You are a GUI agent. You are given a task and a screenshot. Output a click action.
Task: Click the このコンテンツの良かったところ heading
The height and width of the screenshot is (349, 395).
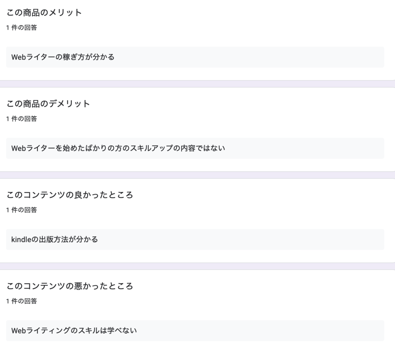[69, 195]
